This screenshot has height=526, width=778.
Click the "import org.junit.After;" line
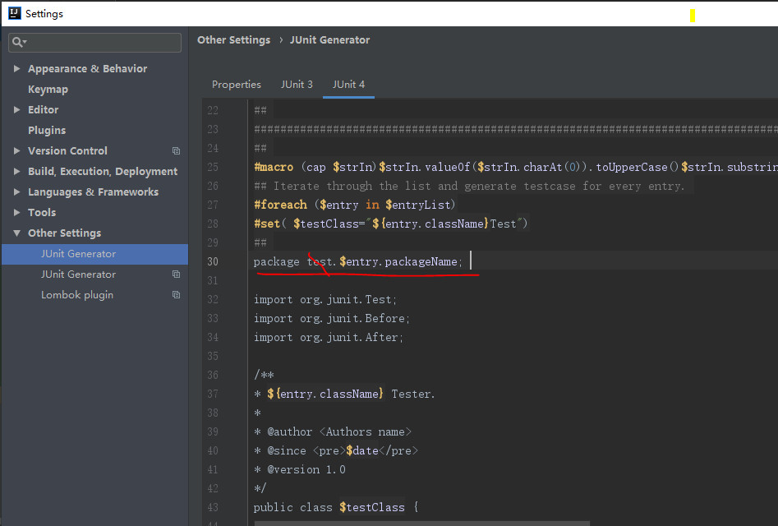[329, 338]
